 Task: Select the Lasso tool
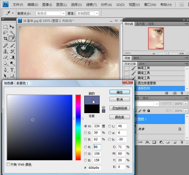pyautogui.click(x=5, y=32)
